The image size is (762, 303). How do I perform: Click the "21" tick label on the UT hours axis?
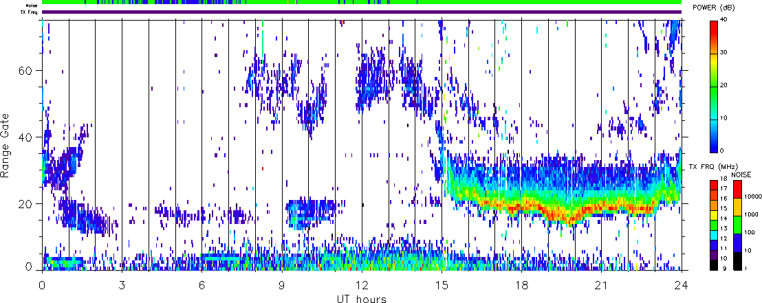pos(601,285)
